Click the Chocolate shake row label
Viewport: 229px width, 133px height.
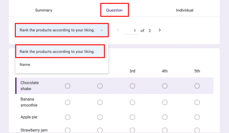[x=30, y=86]
